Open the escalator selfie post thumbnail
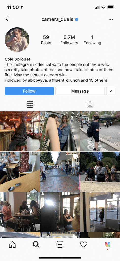This screenshot has width=120, height=261. click(60, 131)
